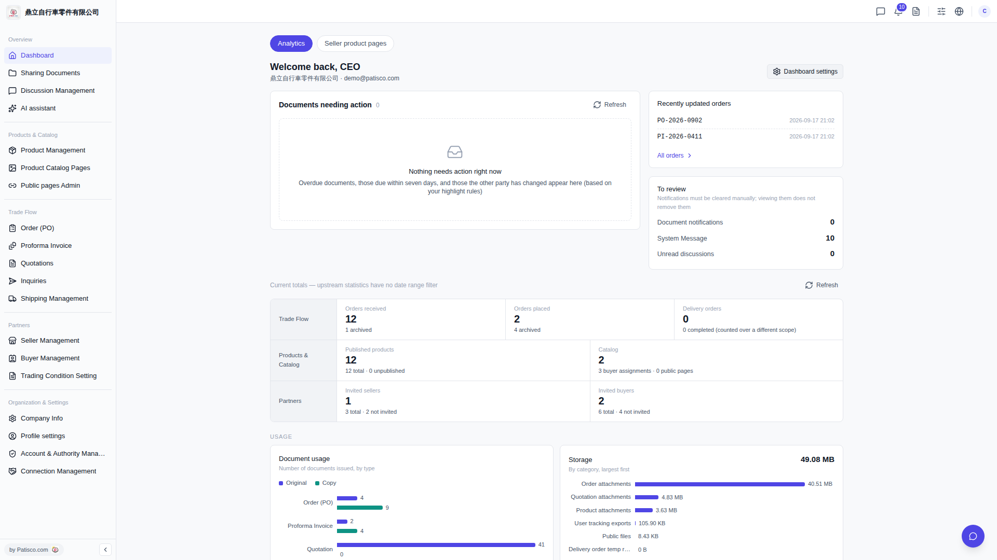Collapse the sidebar with the chevron button

tap(105, 550)
